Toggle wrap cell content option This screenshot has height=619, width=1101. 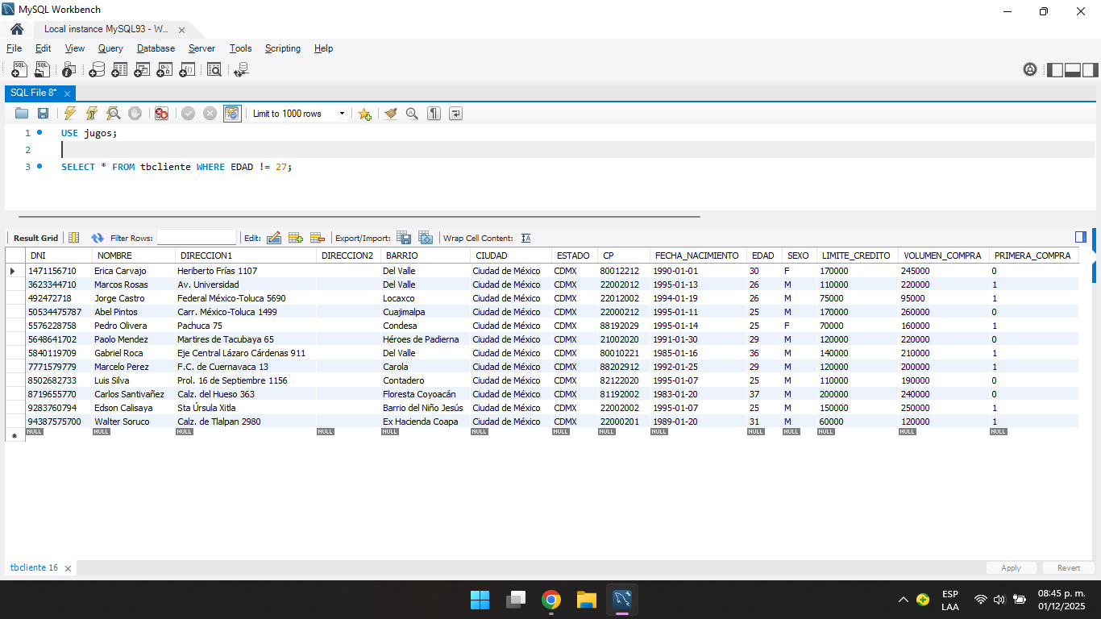(x=526, y=238)
